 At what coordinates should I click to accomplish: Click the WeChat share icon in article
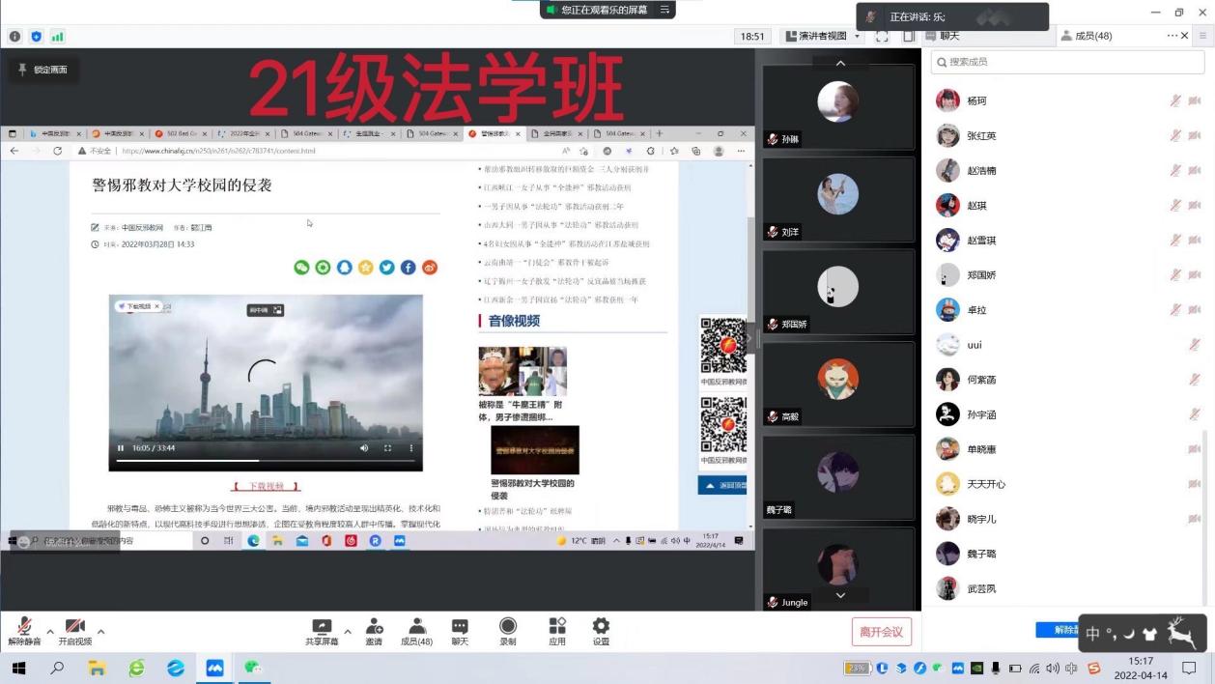(301, 268)
